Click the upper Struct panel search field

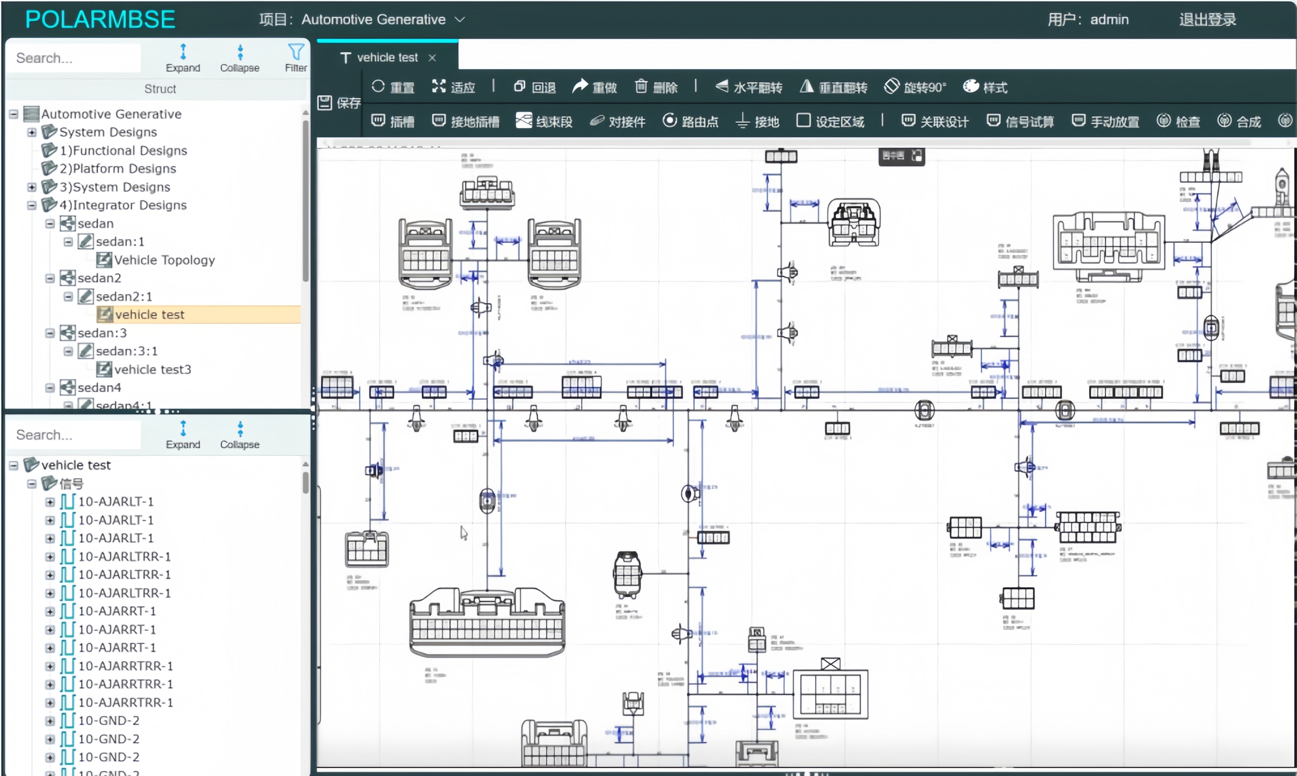tap(73, 58)
